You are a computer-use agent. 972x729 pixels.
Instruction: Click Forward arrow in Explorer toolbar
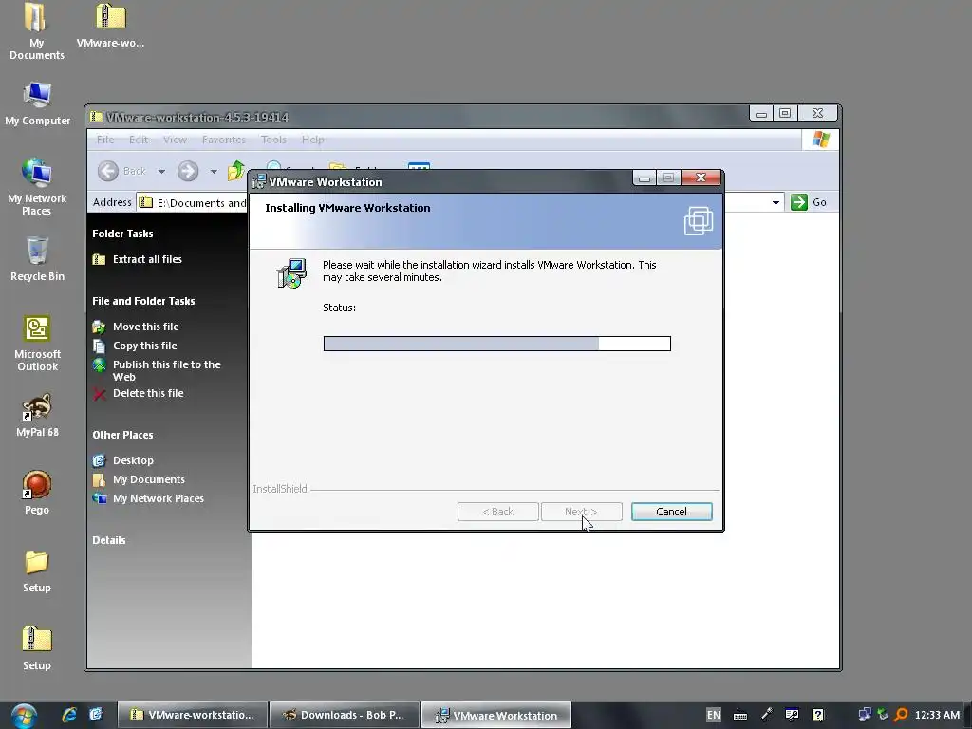pos(188,171)
